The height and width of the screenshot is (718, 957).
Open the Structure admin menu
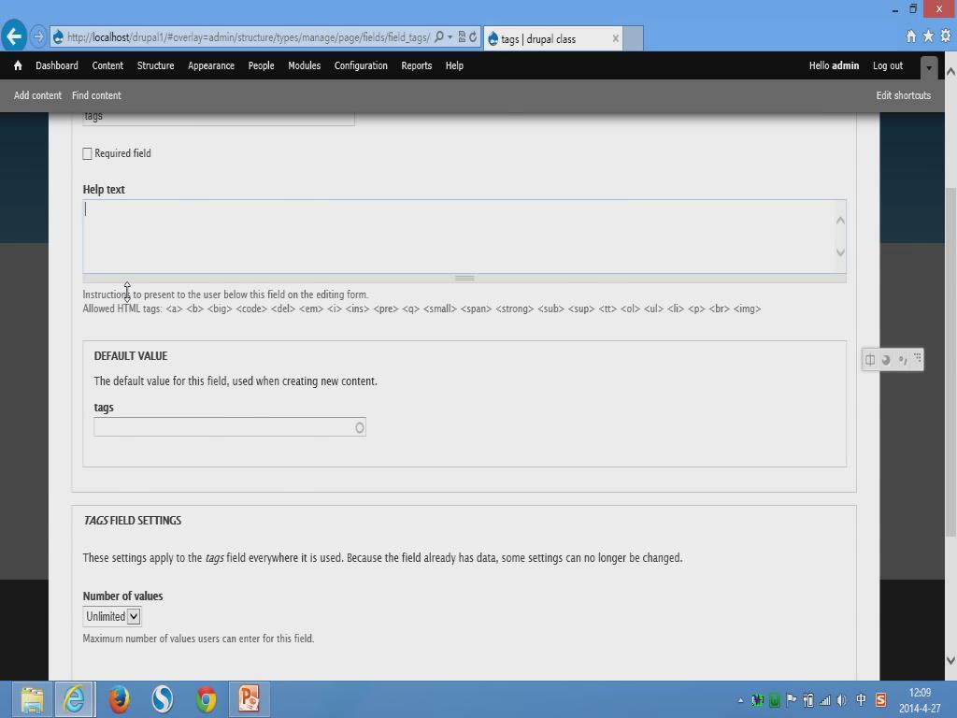(x=156, y=65)
